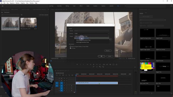Viewport: 173px width, 97px height.
Task: Open the Window menu
Action: click(x=32, y=3)
